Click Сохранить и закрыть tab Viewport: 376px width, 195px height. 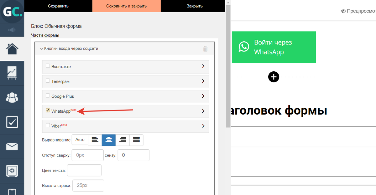coord(126,6)
